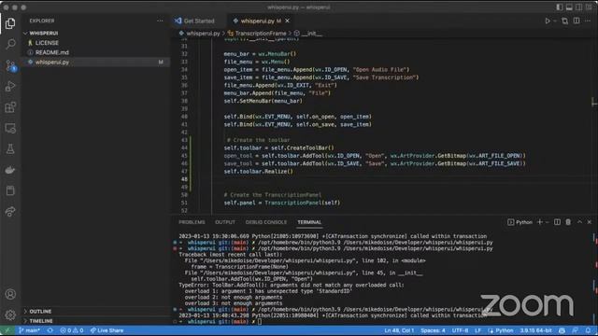This screenshot has height=336, width=598.
Task: Select the TERMINAL panel tab
Action: tap(309, 222)
